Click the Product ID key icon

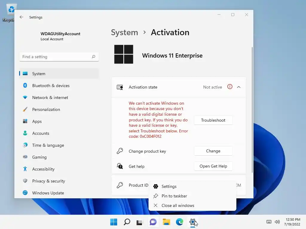[x=120, y=185]
